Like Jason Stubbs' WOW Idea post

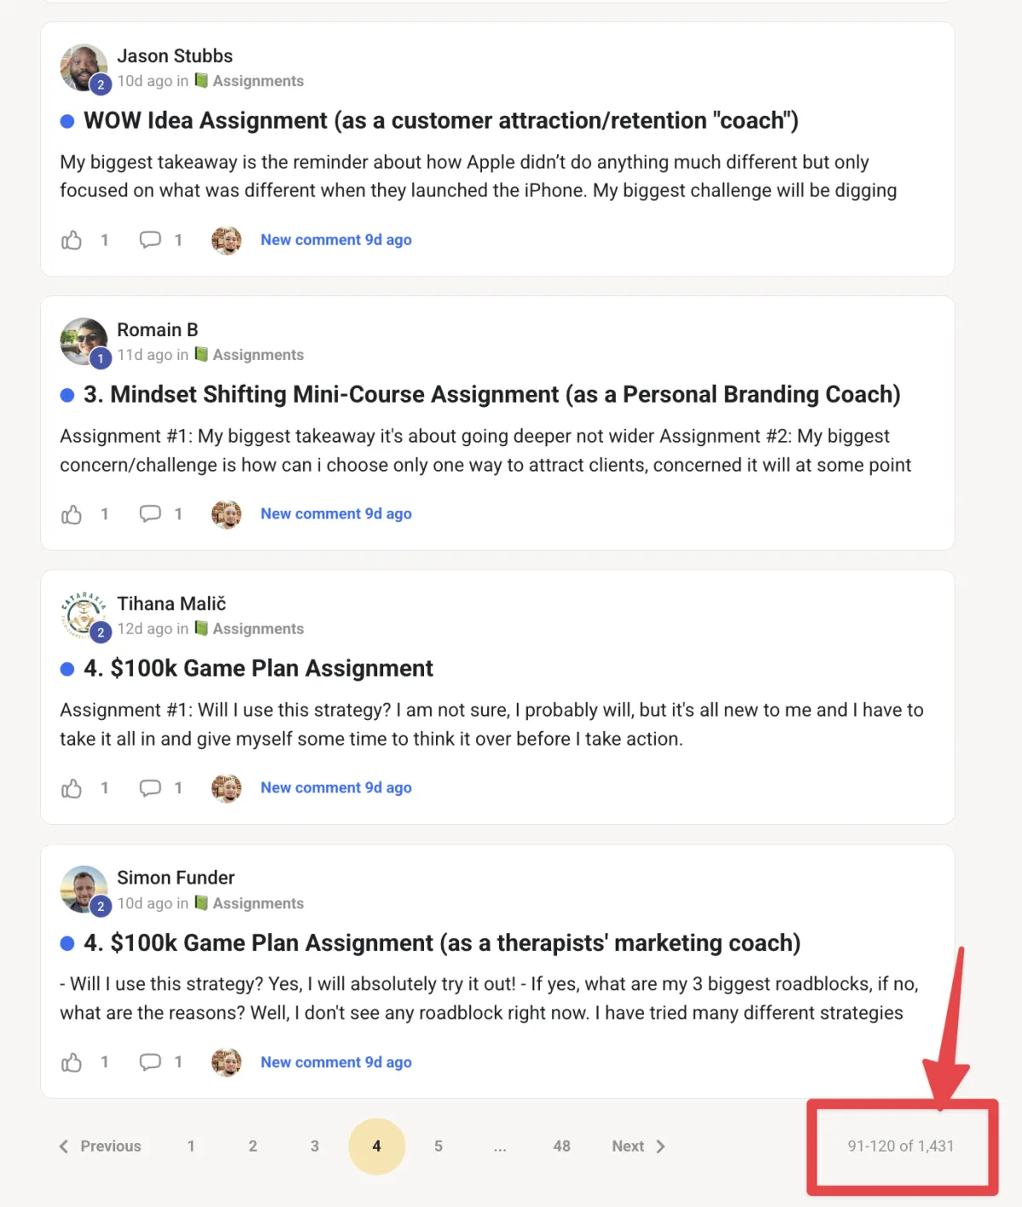[x=72, y=240]
